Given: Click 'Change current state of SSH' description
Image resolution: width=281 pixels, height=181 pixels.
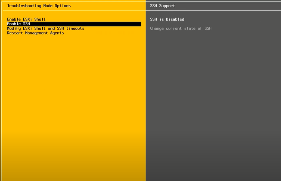Looking at the screenshot, I should click(x=181, y=28).
